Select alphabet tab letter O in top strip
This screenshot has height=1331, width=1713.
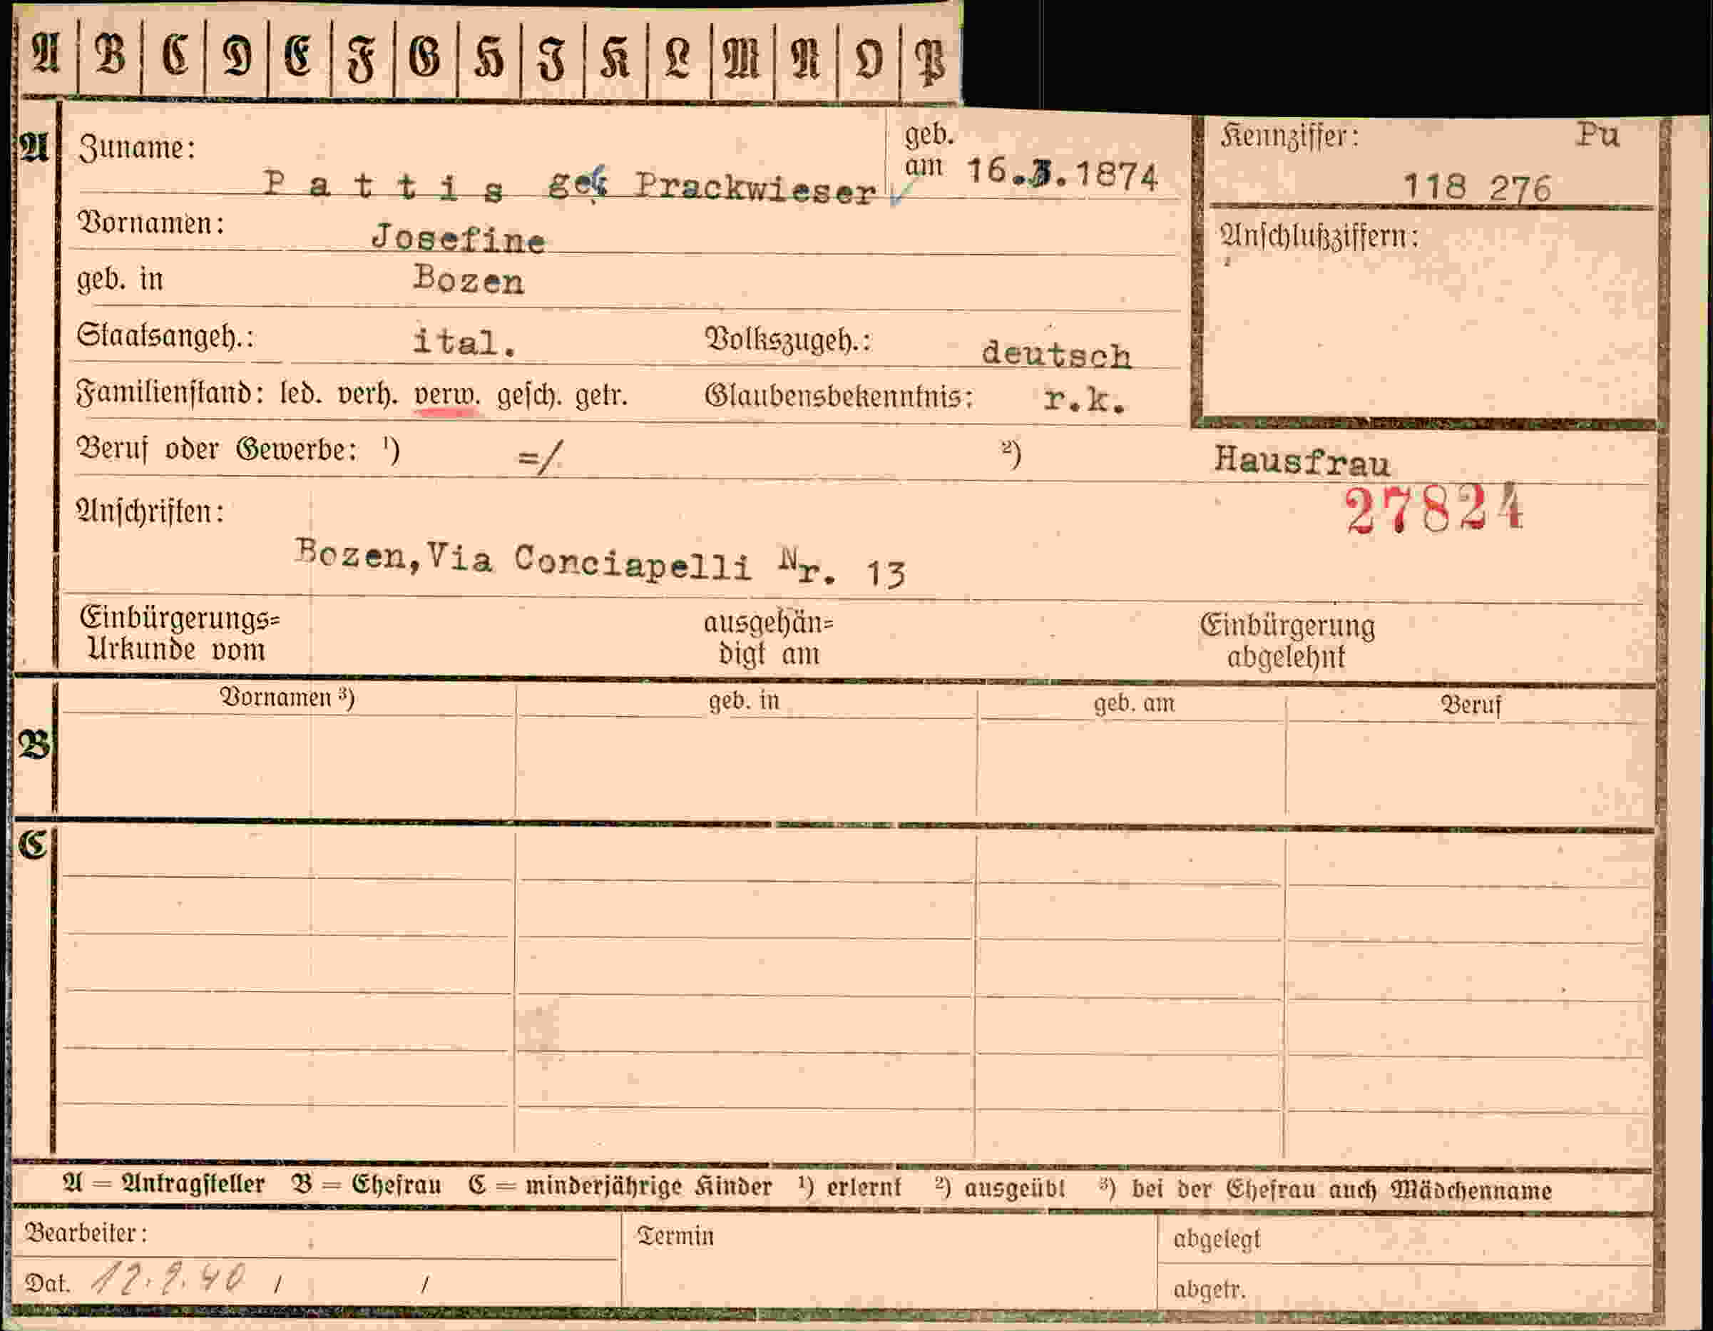pos(868,61)
